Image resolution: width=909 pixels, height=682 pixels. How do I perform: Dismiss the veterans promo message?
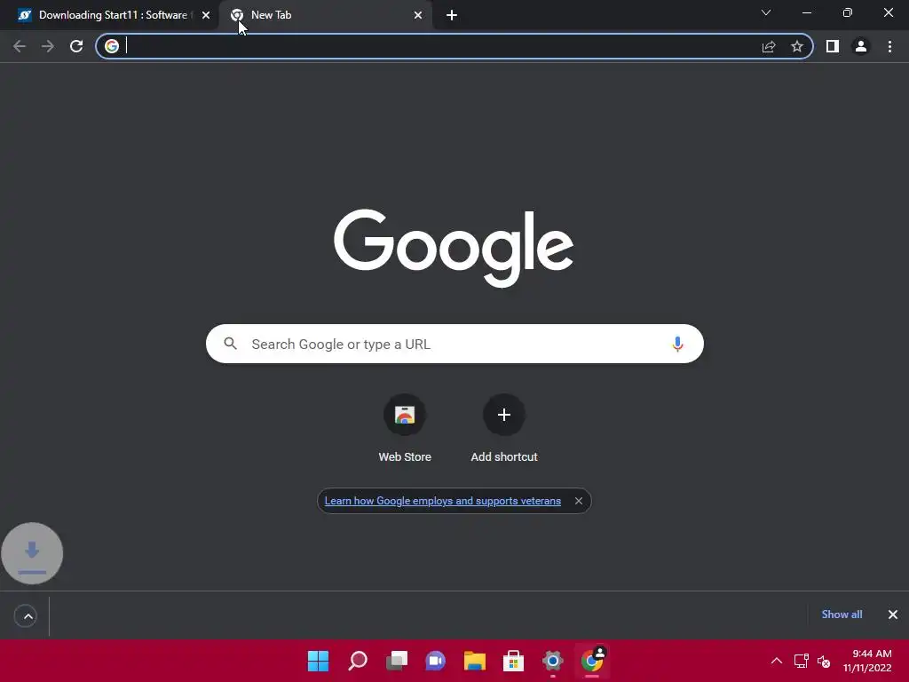tap(579, 501)
